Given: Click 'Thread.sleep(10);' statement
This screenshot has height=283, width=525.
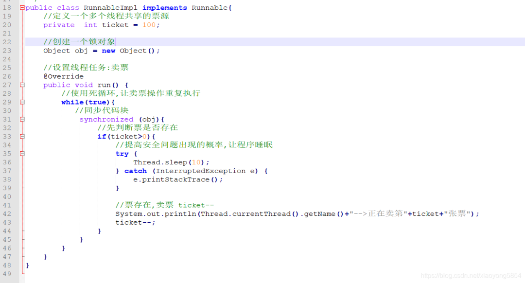Looking at the screenshot, I should [171, 162].
